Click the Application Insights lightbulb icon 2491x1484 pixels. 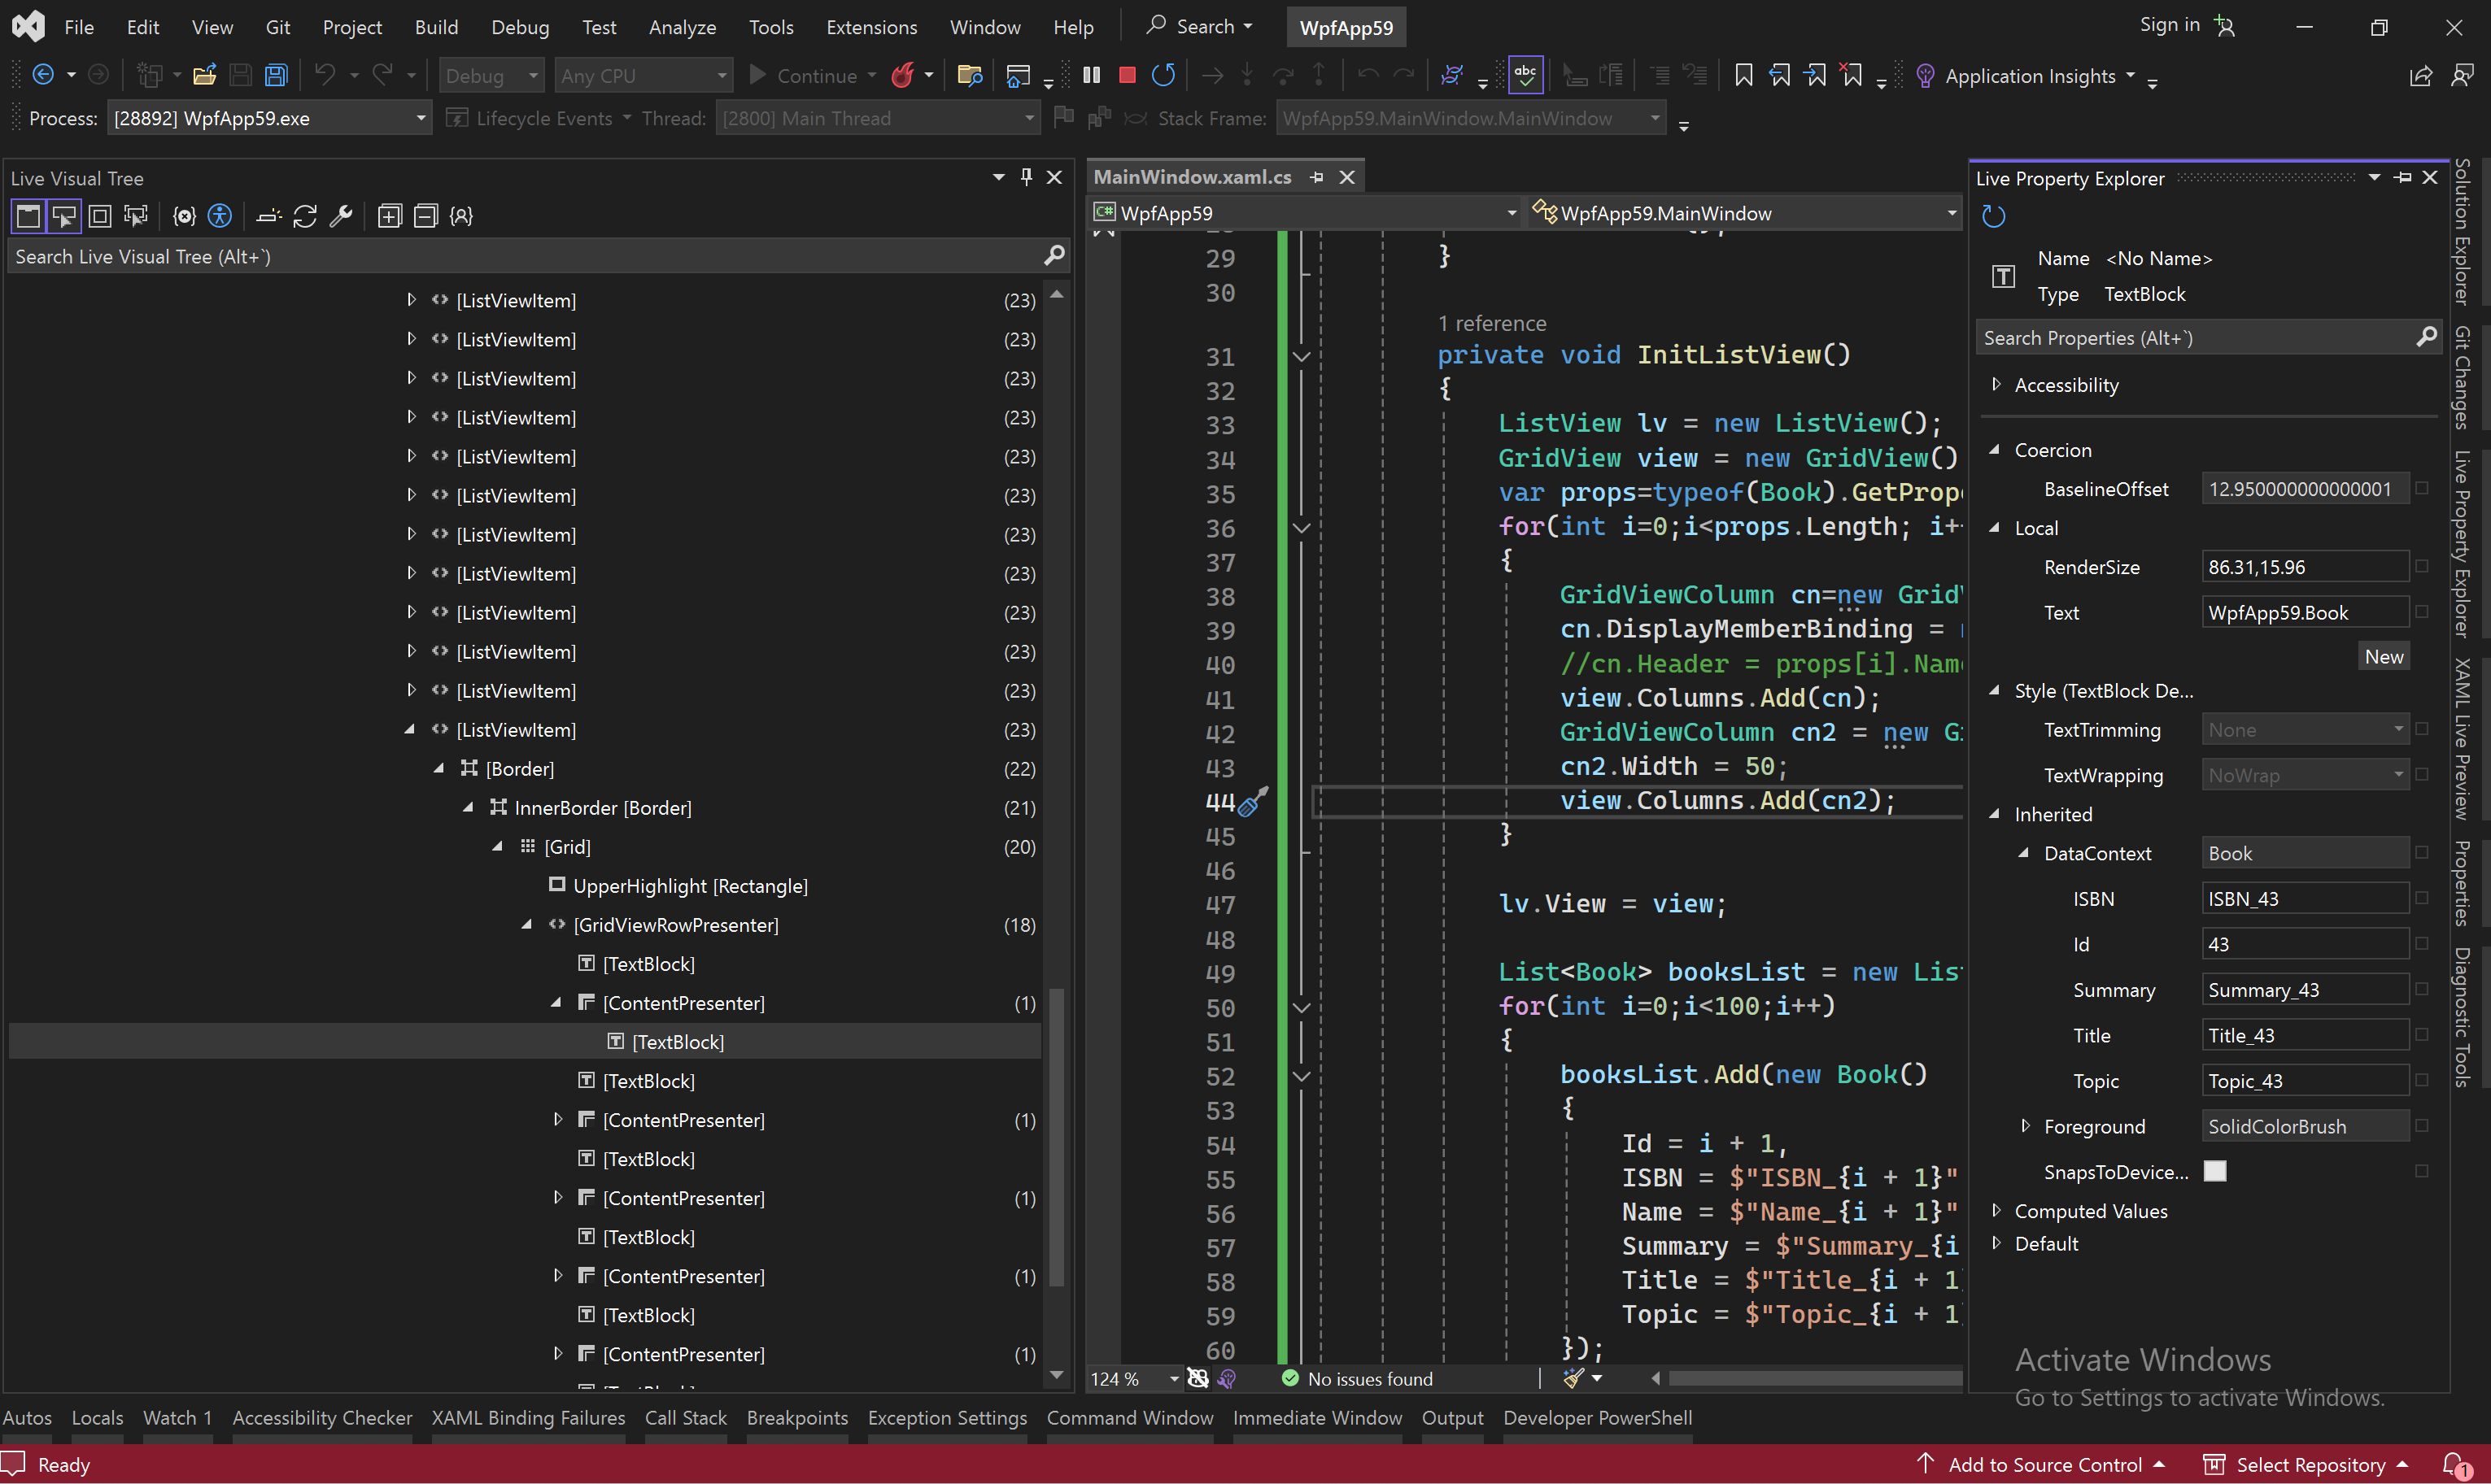click(x=1925, y=76)
